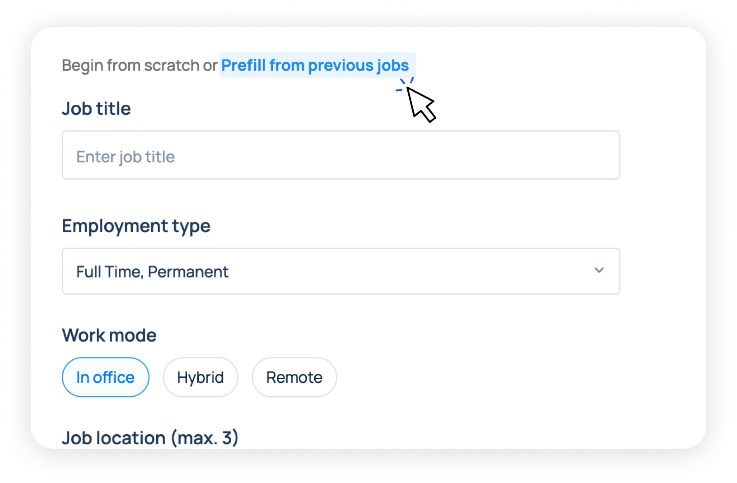Click the Job title label
737x483 pixels.
point(96,109)
